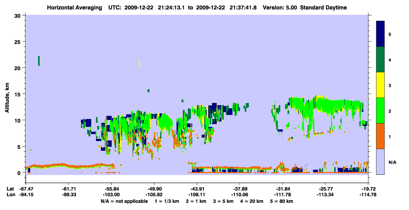Click the small yellow streak near 21 km

coord(139,63)
